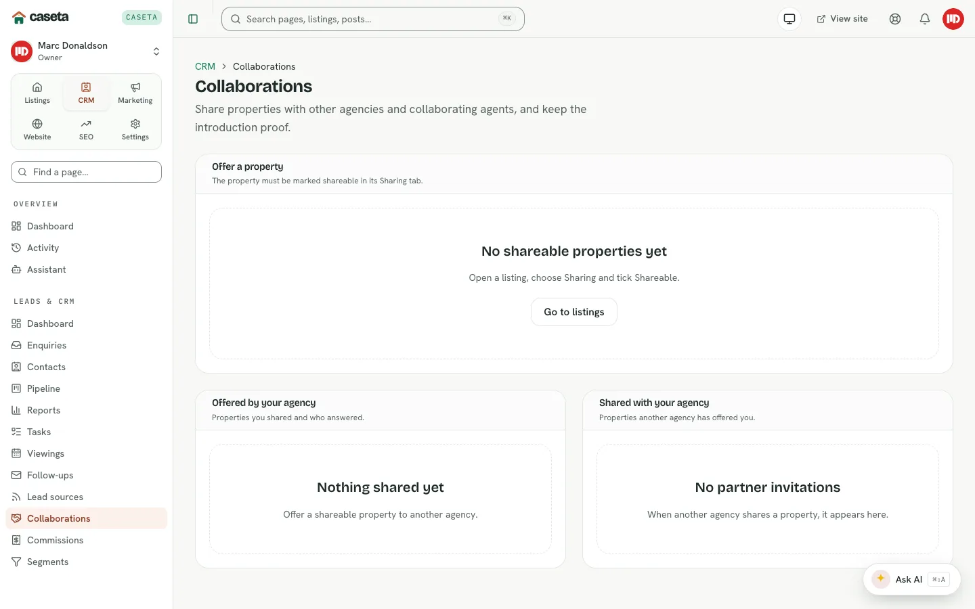Click the CASETA badge label
This screenshot has width=975, height=609.
[x=142, y=18]
